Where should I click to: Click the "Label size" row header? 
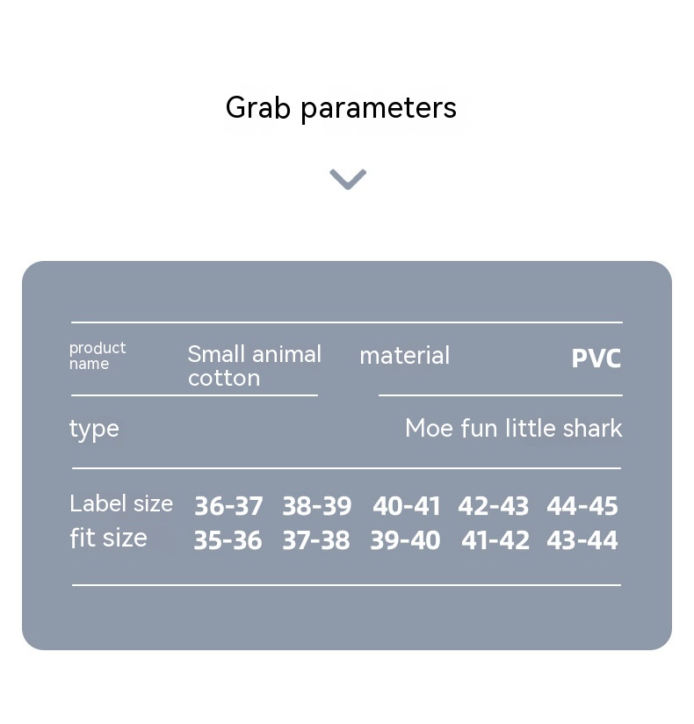pyautogui.click(x=121, y=503)
